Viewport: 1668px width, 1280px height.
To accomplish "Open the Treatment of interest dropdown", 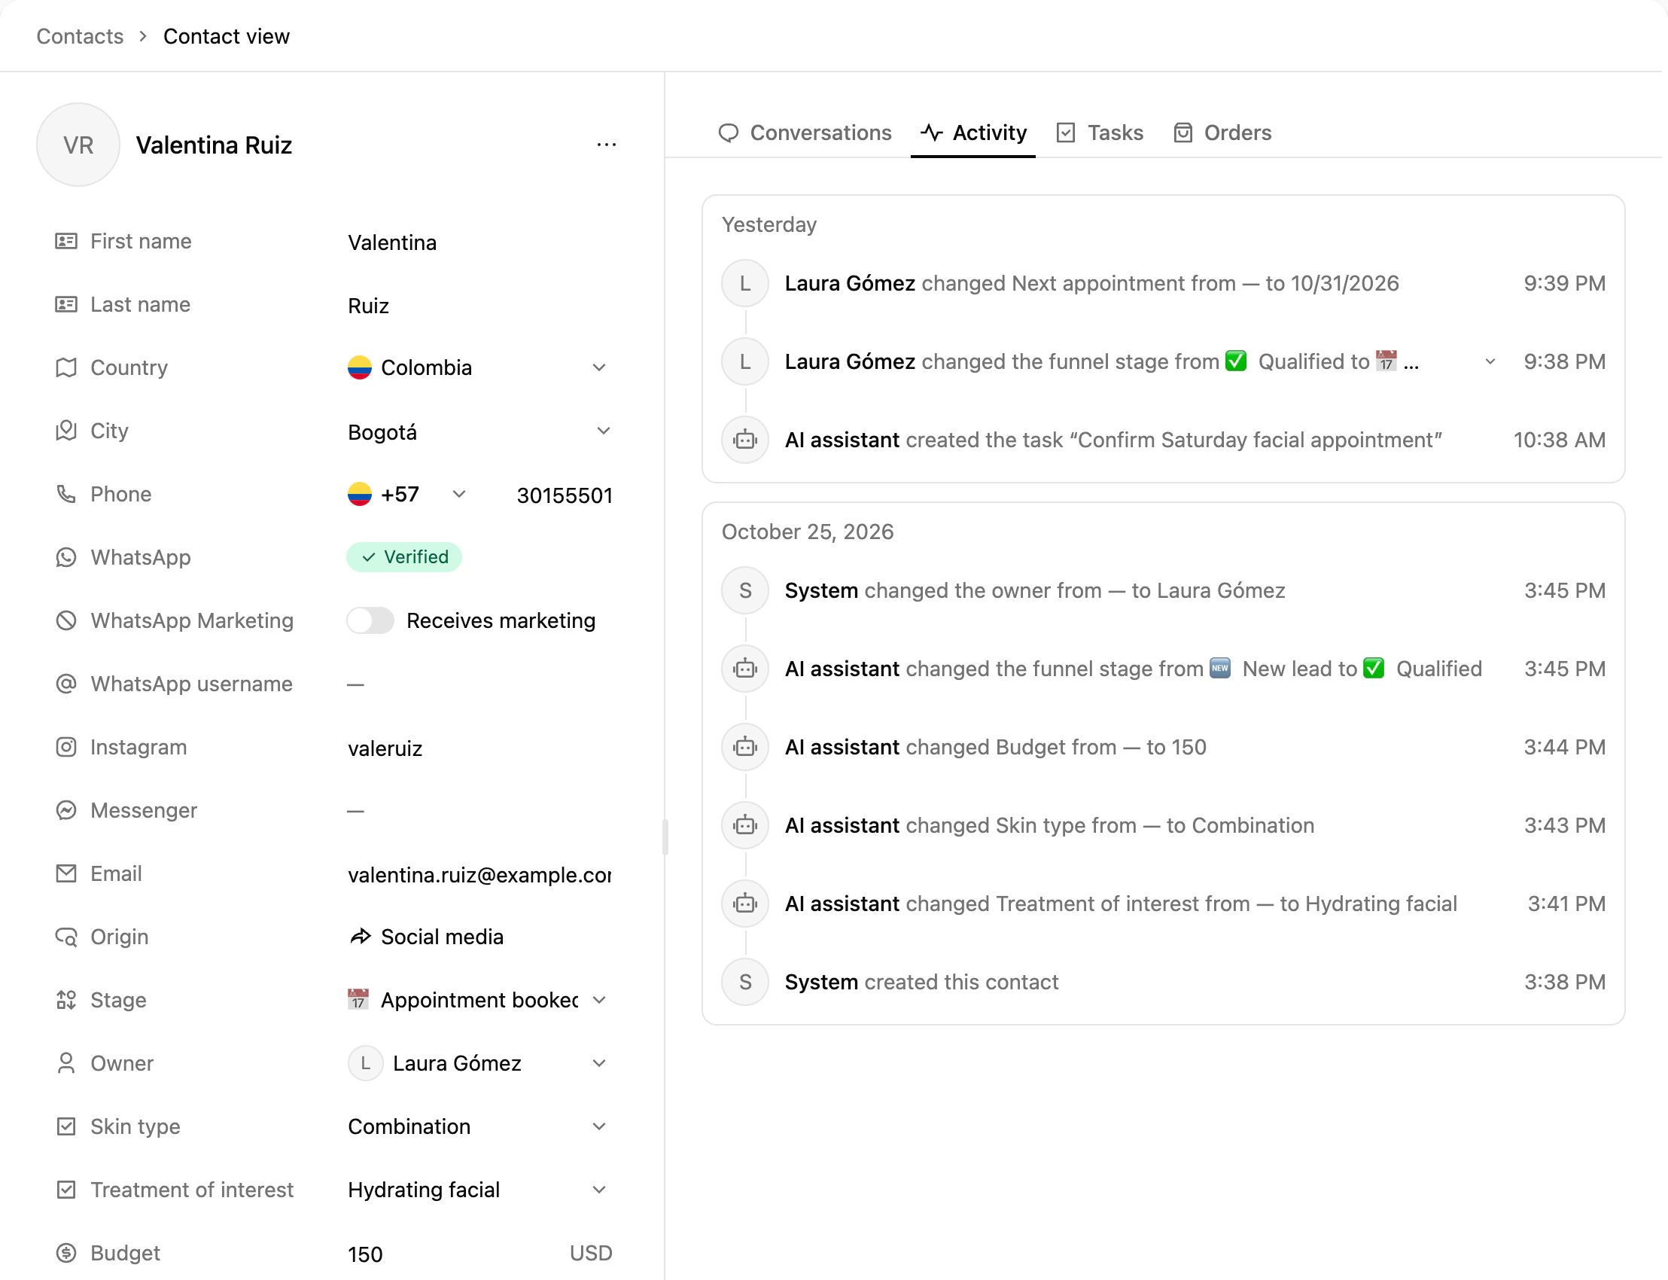I will [478, 1190].
